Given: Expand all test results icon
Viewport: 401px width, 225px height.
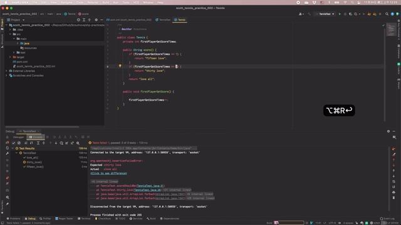Looking at the screenshot, I should [38, 143].
